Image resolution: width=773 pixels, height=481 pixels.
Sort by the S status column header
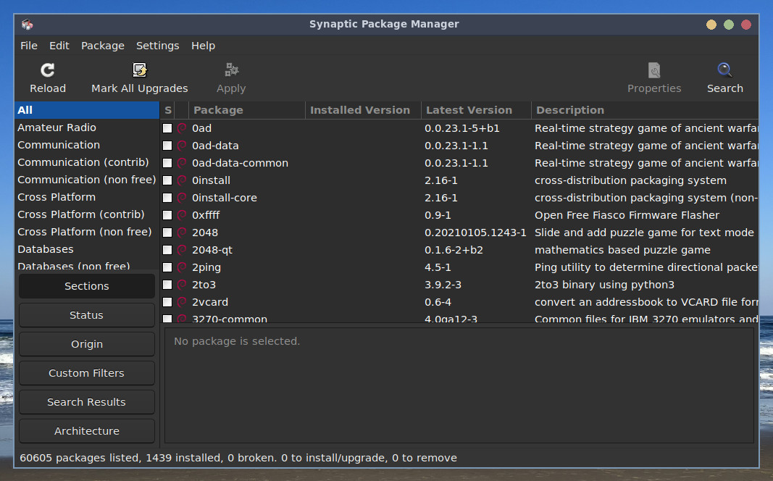tap(167, 110)
